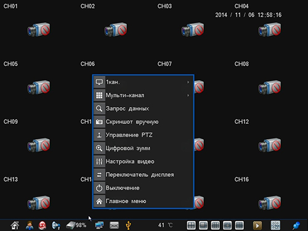This screenshot has height=231, width=308.
Task: Open the QR code icon
Action: [275, 225]
